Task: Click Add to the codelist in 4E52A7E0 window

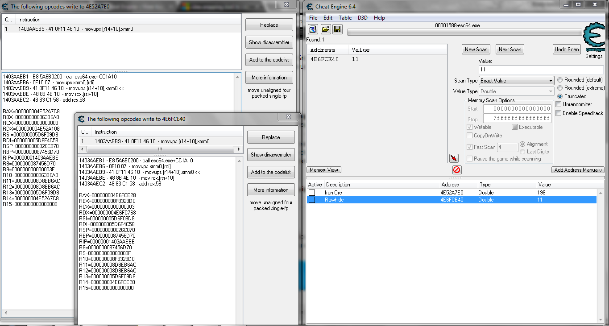Action: pyautogui.click(x=269, y=60)
